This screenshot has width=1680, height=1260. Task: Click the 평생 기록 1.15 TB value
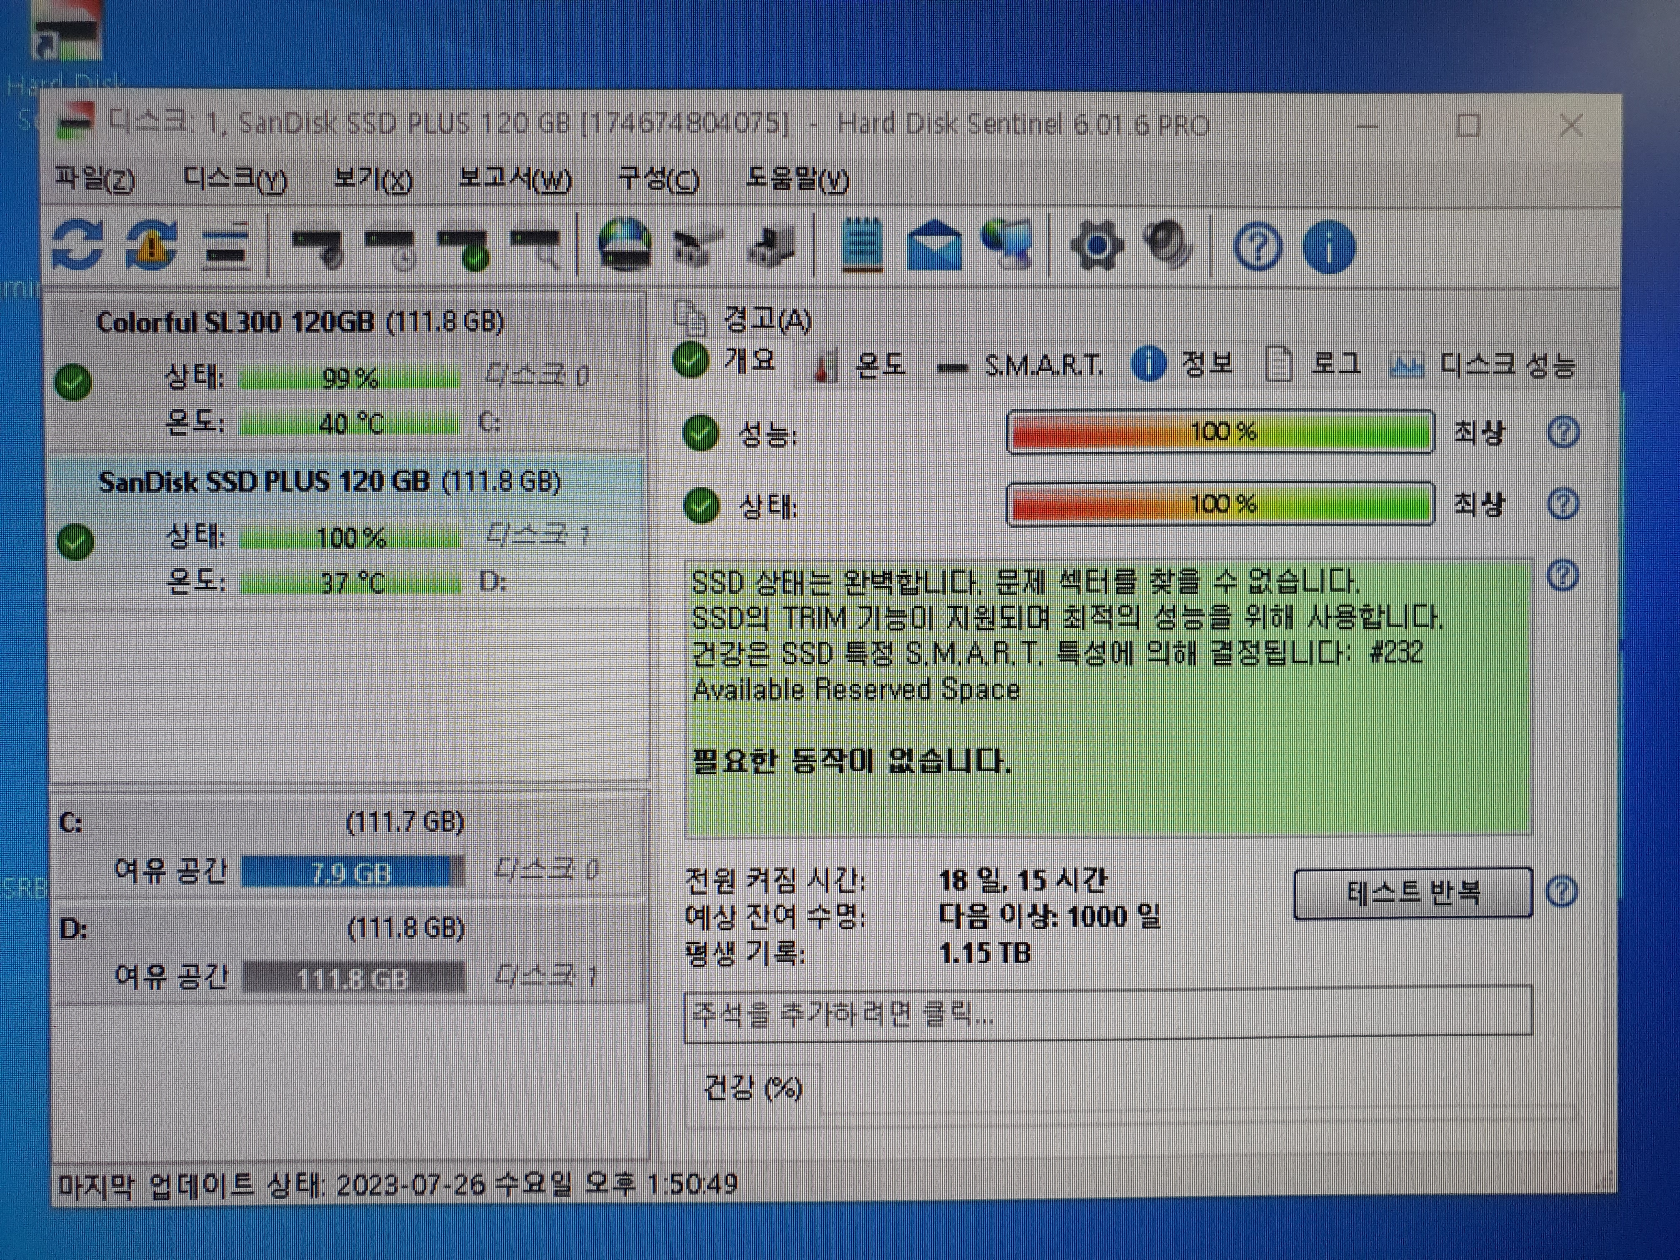(984, 952)
